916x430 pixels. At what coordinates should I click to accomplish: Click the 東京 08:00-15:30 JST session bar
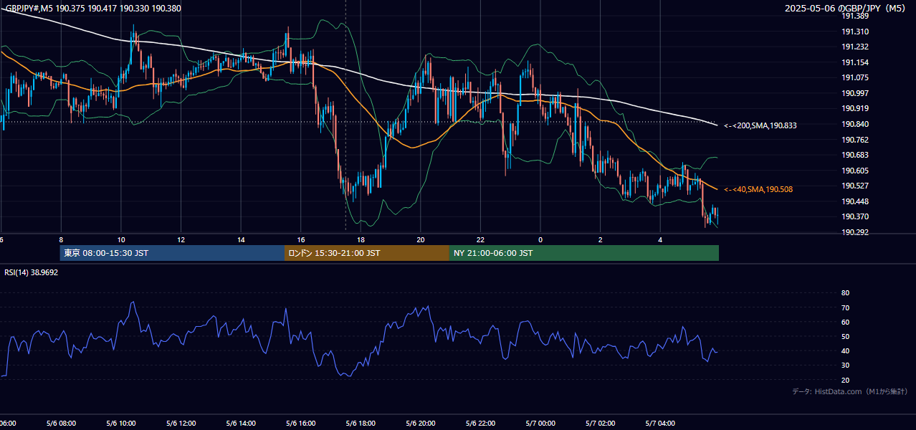click(x=172, y=253)
